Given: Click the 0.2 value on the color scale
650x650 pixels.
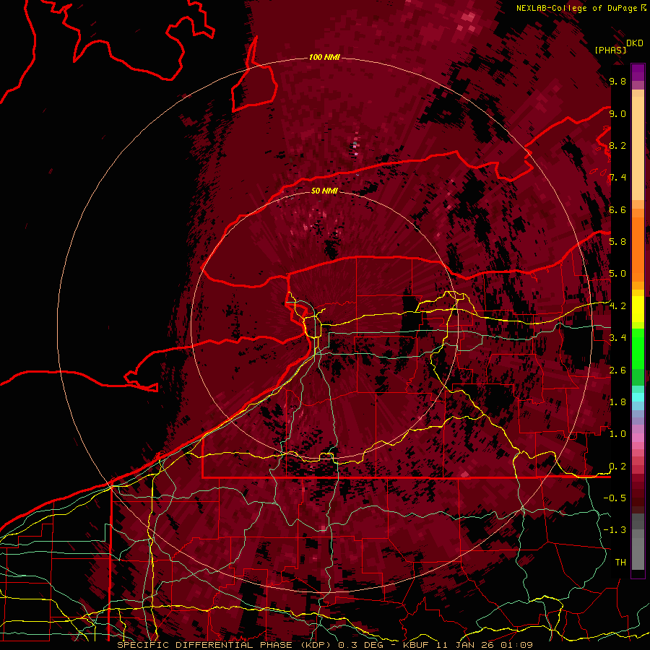Looking at the screenshot, I should pos(617,467).
